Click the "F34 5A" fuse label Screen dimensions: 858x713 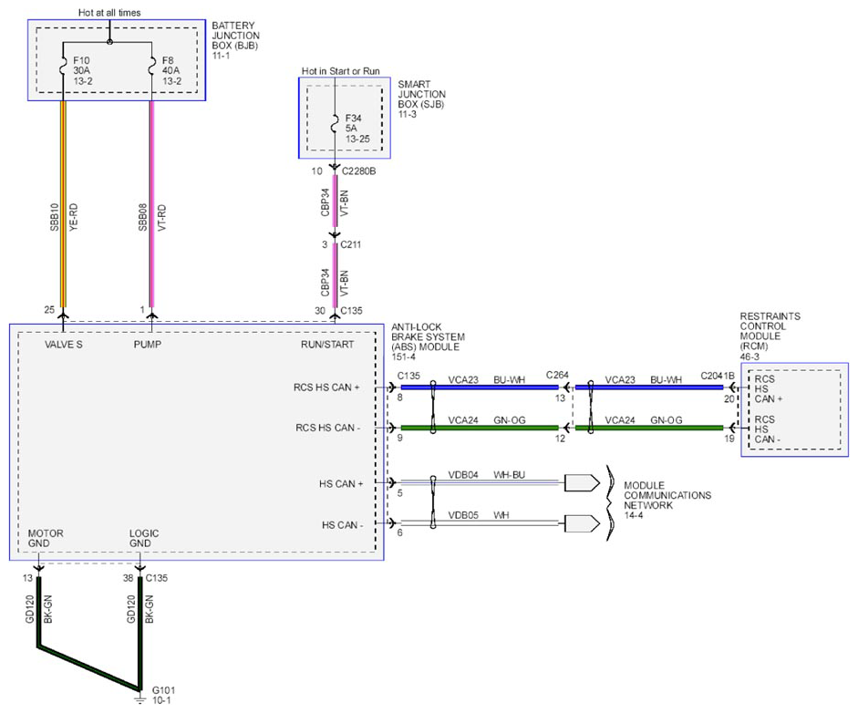pyautogui.click(x=353, y=123)
